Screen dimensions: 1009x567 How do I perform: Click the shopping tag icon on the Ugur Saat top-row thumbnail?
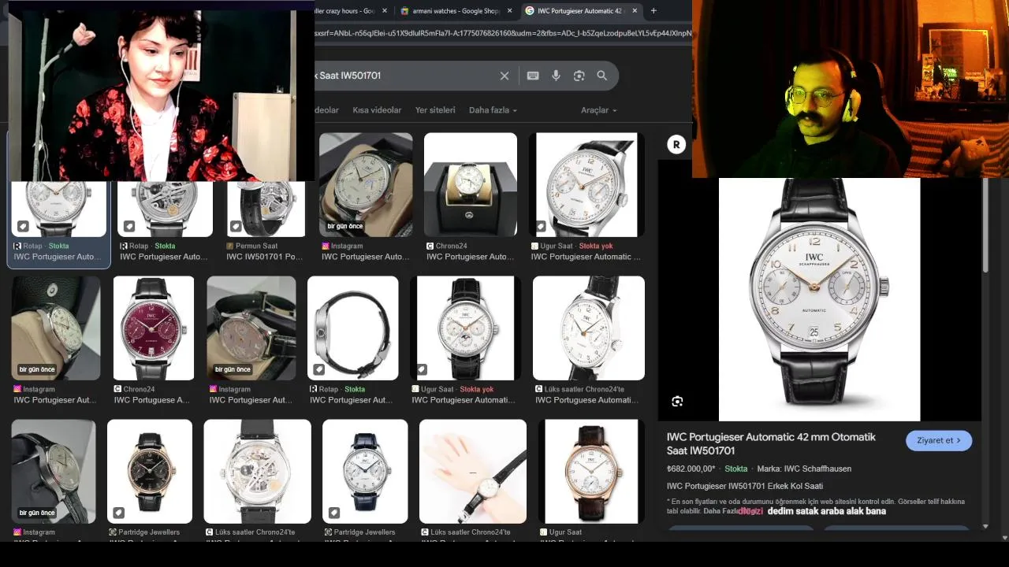[540, 226]
